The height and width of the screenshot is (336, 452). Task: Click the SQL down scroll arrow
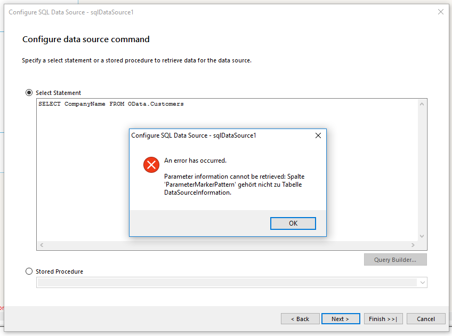(x=422, y=236)
